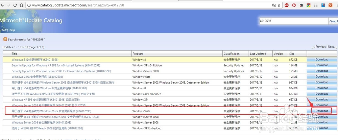338x140 pixels.
Task: Download the 872 KB Windows 8 update
Action: click(322, 60)
